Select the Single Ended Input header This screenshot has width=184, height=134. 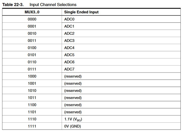[x=81, y=12]
